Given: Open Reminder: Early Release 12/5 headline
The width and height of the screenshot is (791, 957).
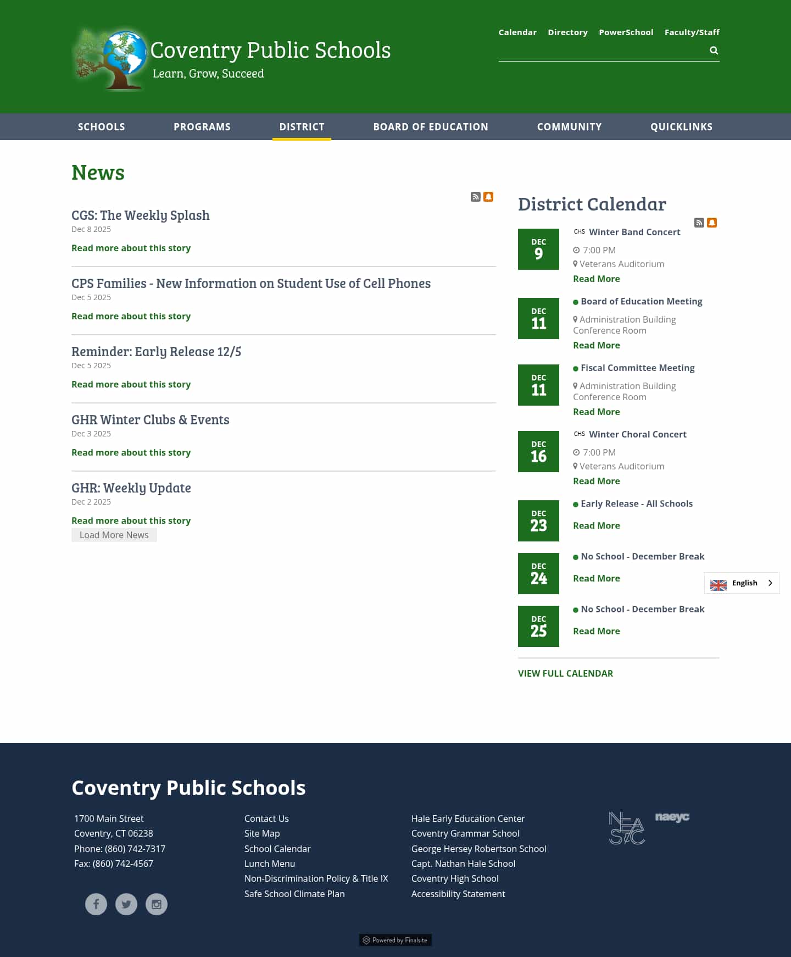Looking at the screenshot, I should pyautogui.click(x=157, y=352).
